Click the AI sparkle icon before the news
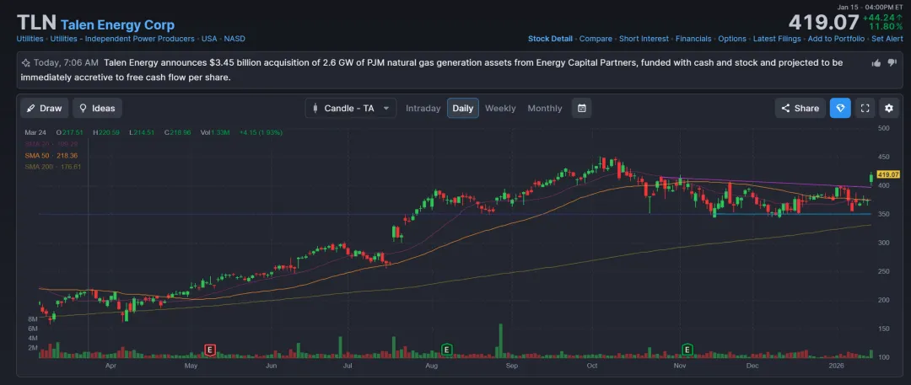 [x=26, y=62]
